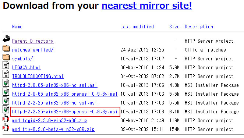Select the date 24-Aug-2012 12:25
Screen dimensions: 244x138
[x=142, y=50]
